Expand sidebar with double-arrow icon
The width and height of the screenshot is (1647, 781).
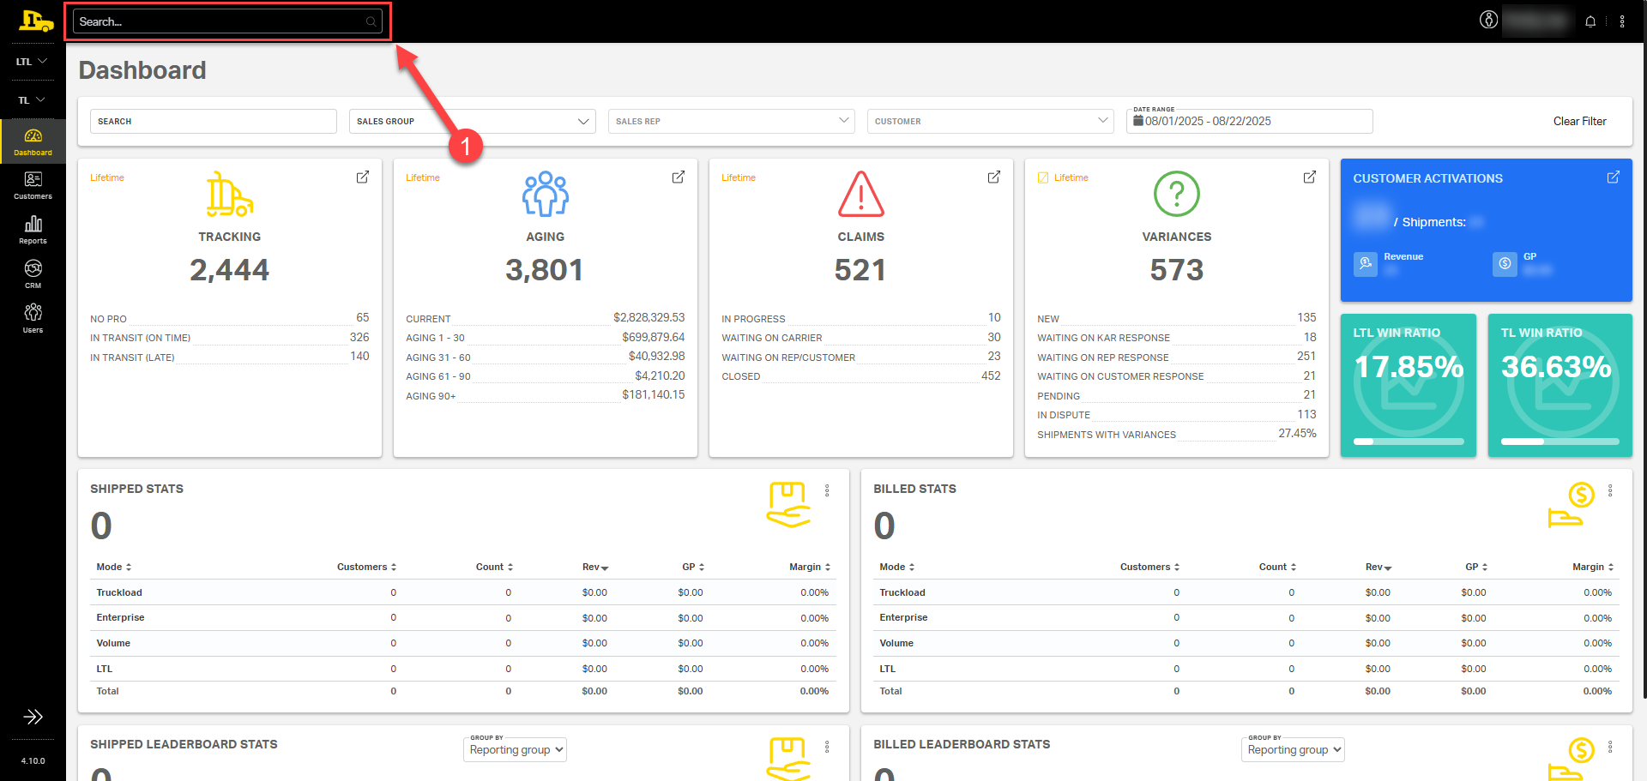tap(33, 717)
